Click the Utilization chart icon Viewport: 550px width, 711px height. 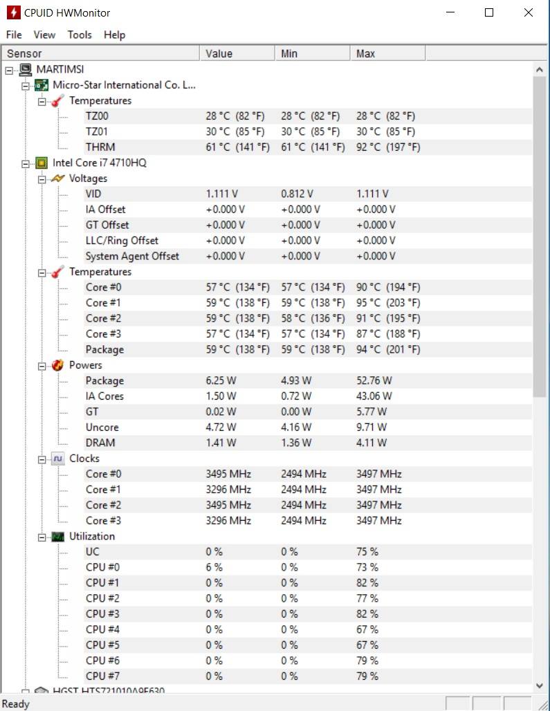coord(58,537)
